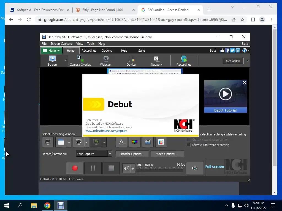This screenshot has width=282, height=211.
Task: Play the Debut Tutorial video
Action: (x=225, y=94)
